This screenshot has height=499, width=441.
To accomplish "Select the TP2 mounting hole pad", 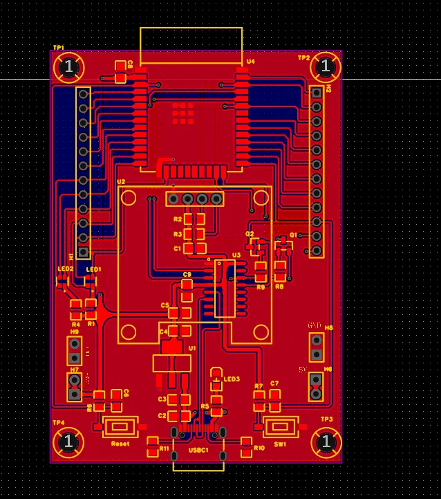I will click(326, 66).
